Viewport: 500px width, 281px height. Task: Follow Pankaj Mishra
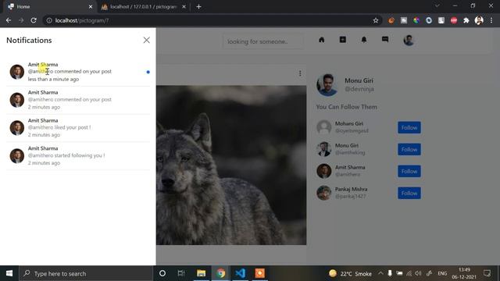409,193
